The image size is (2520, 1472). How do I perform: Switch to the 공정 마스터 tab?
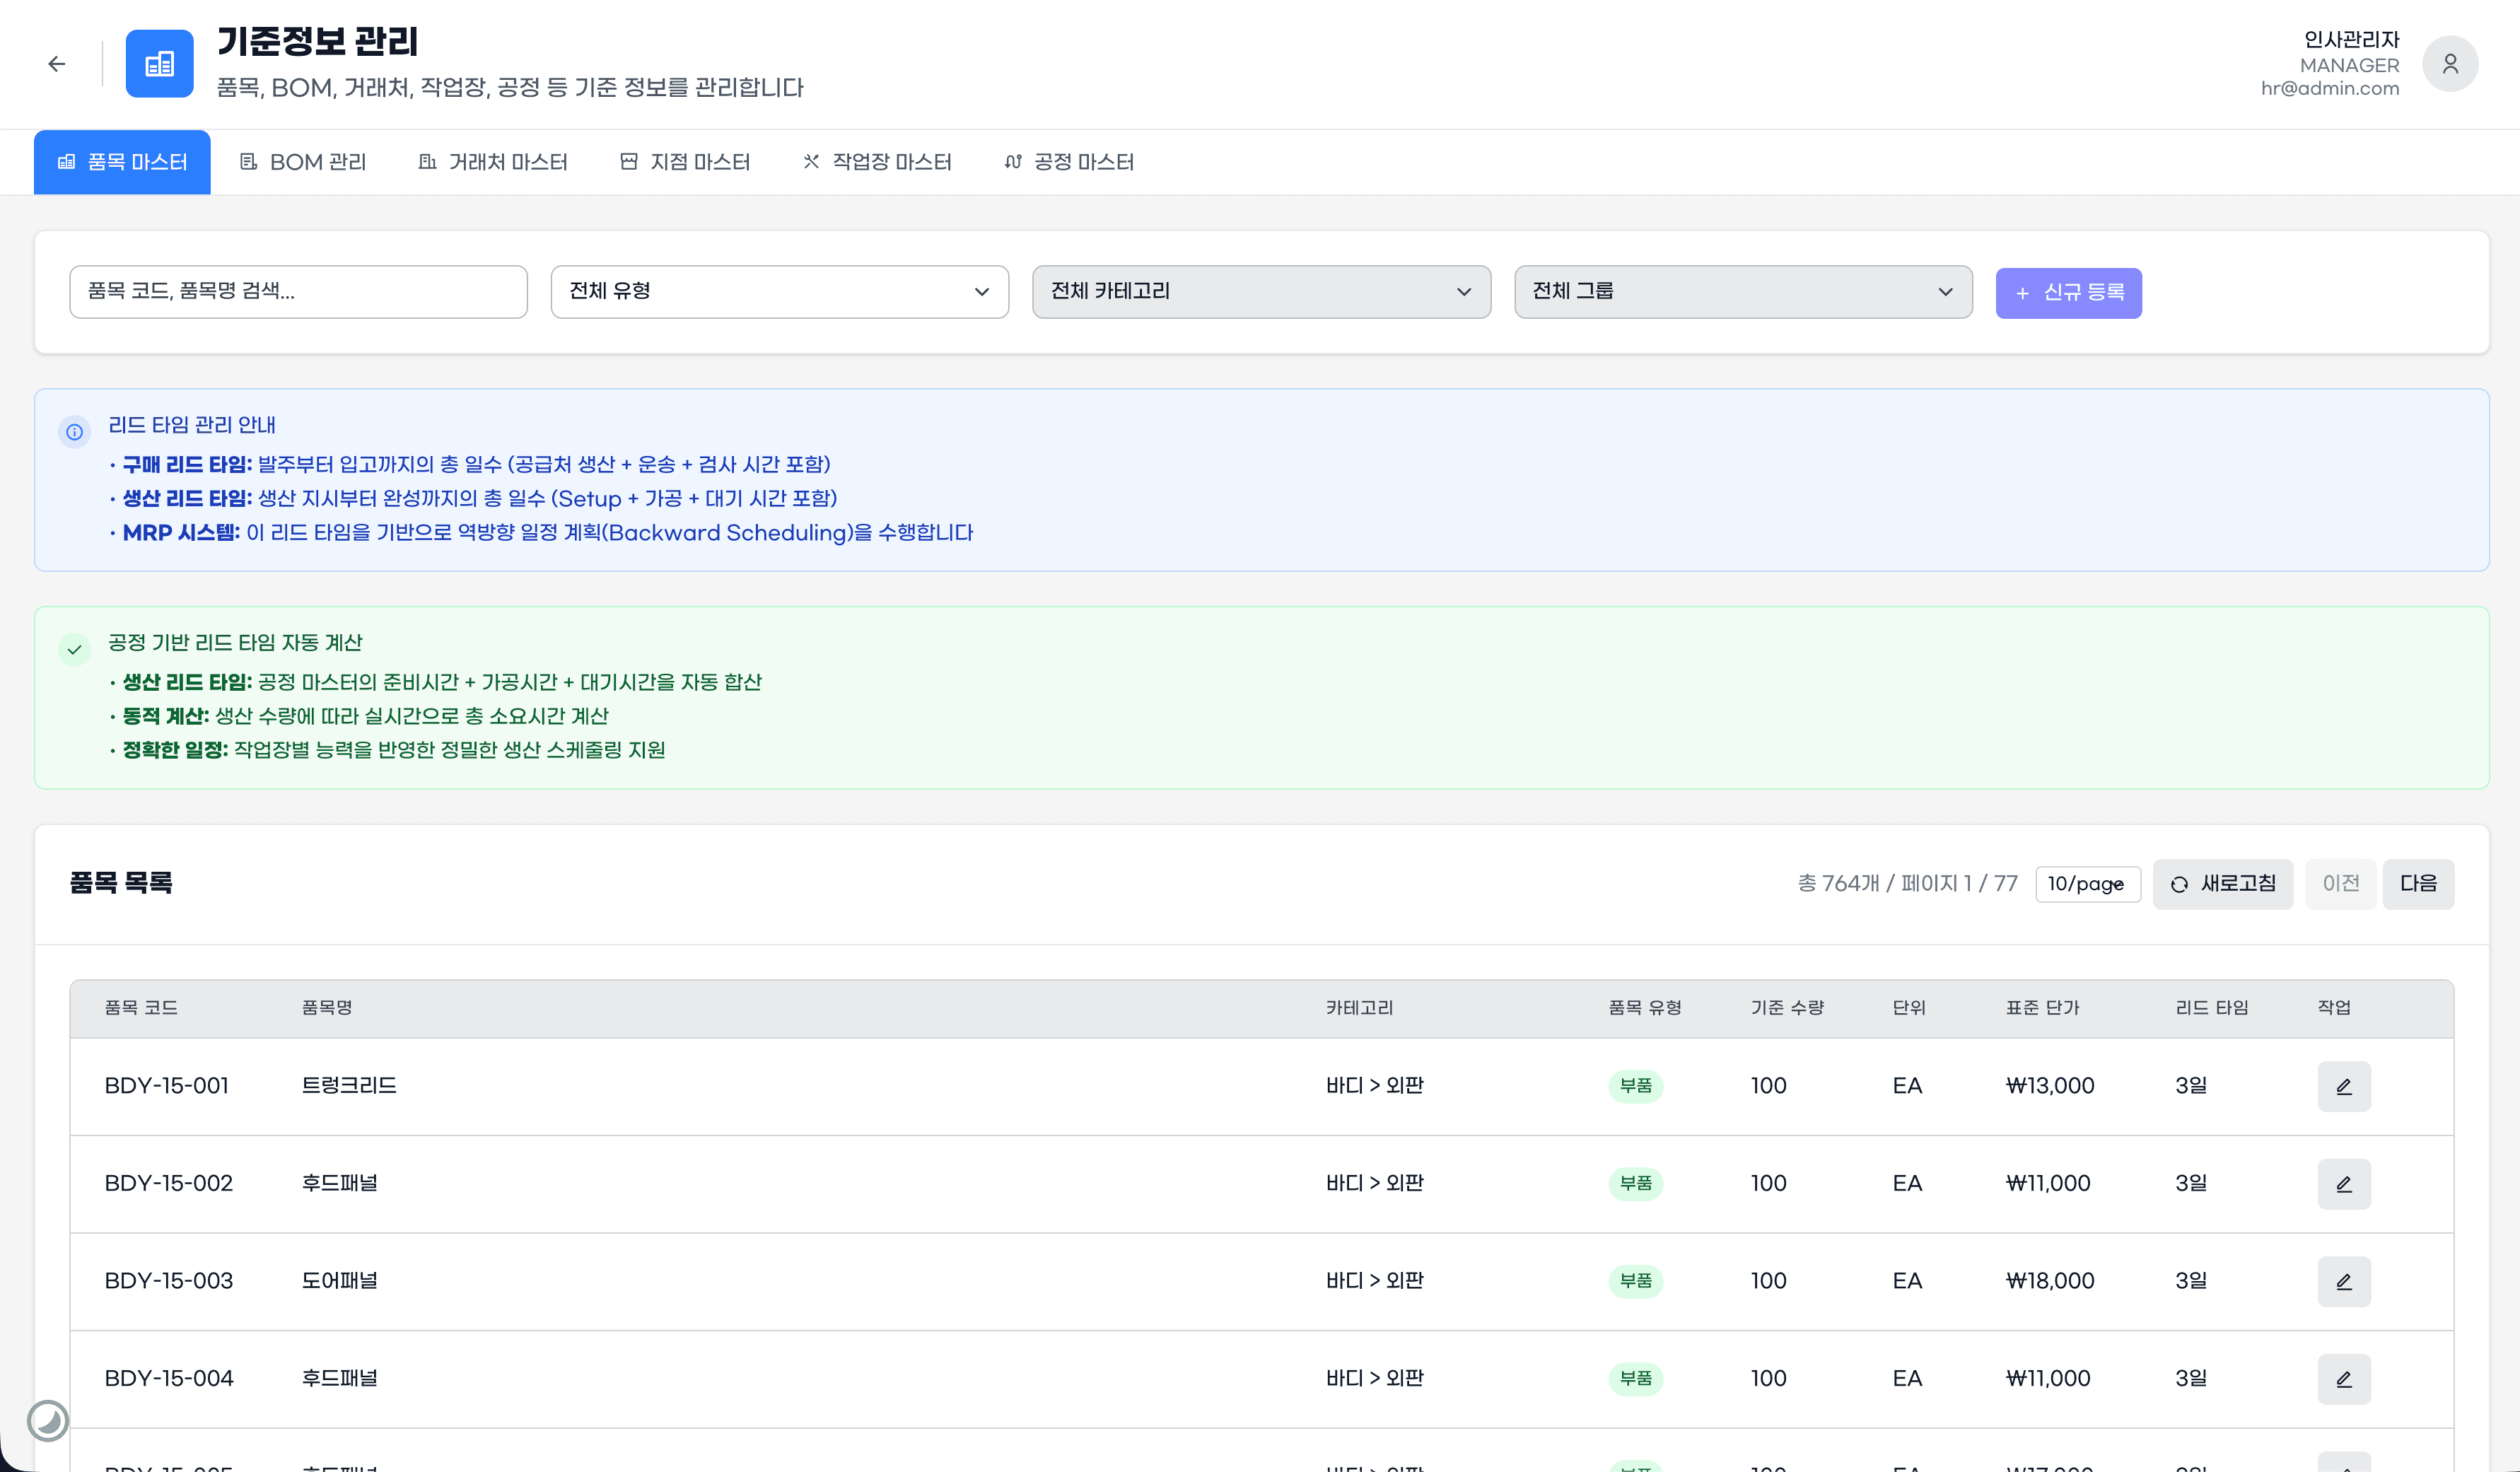(x=1069, y=162)
